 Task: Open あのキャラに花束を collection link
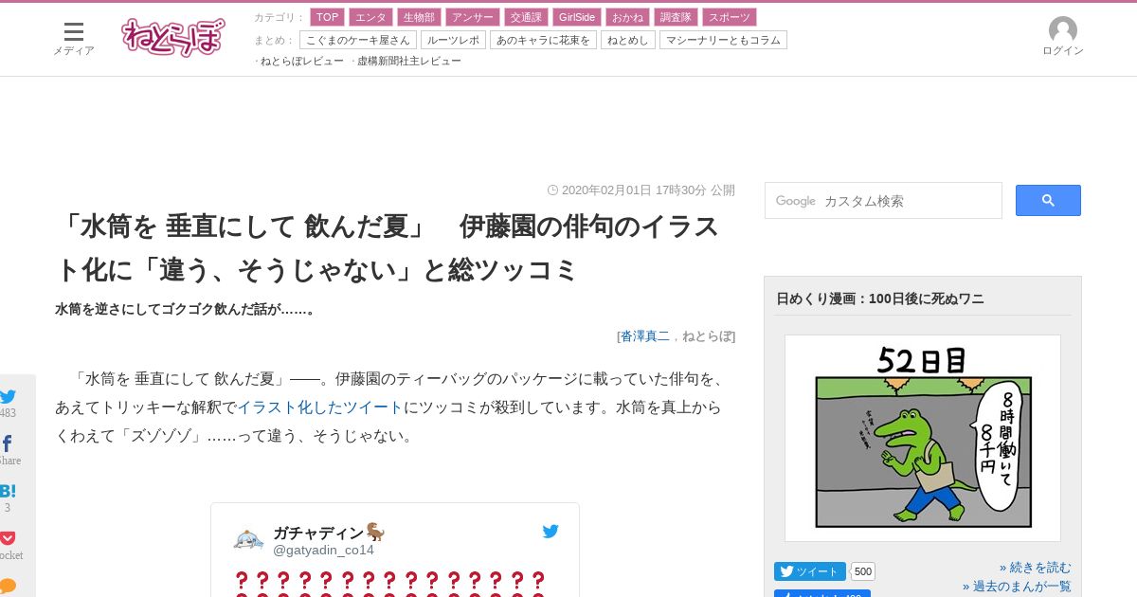(x=543, y=40)
